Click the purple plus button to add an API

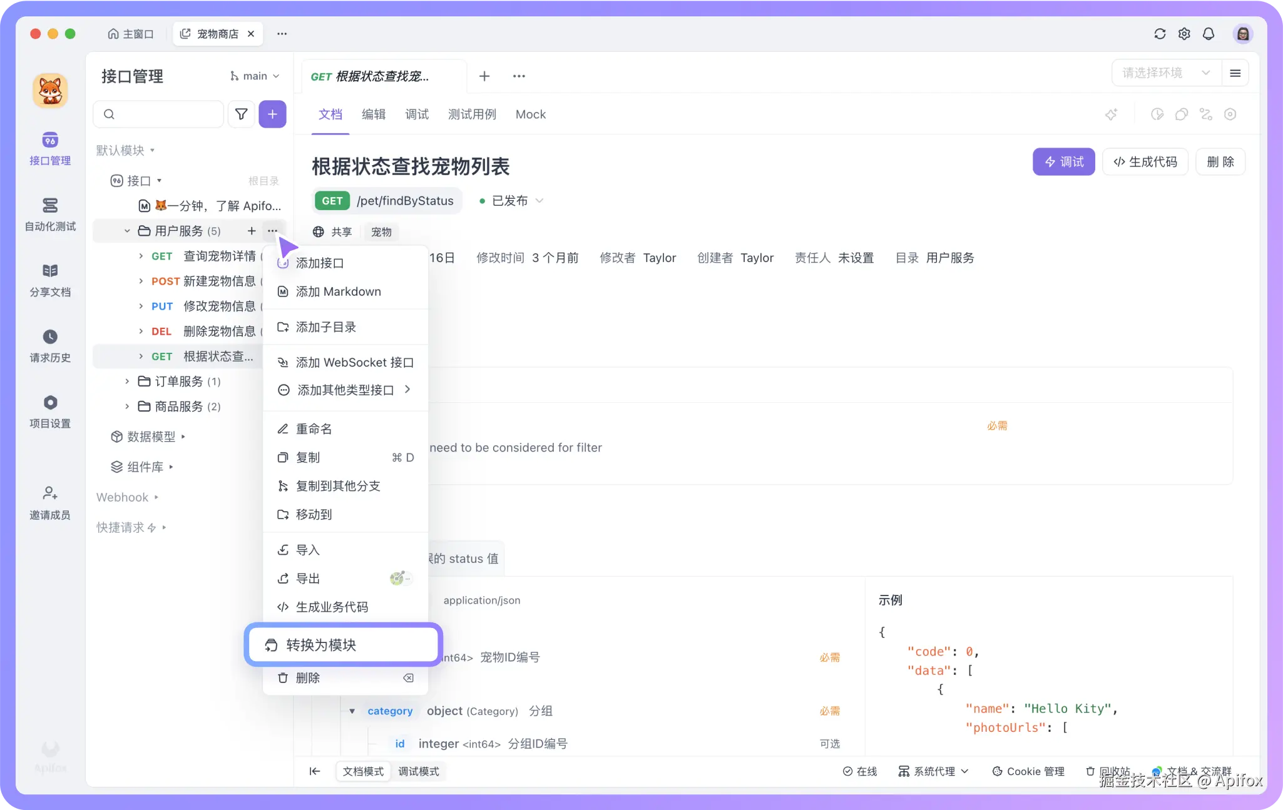tap(272, 114)
